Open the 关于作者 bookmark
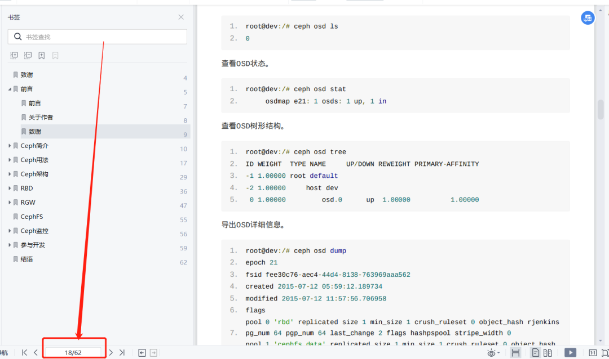Viewport: 609px width, 359px height. [41, 118]
